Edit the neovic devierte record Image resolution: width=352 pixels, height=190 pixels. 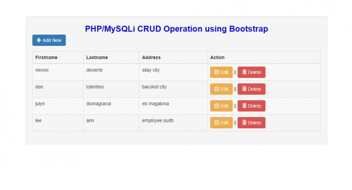222,72
